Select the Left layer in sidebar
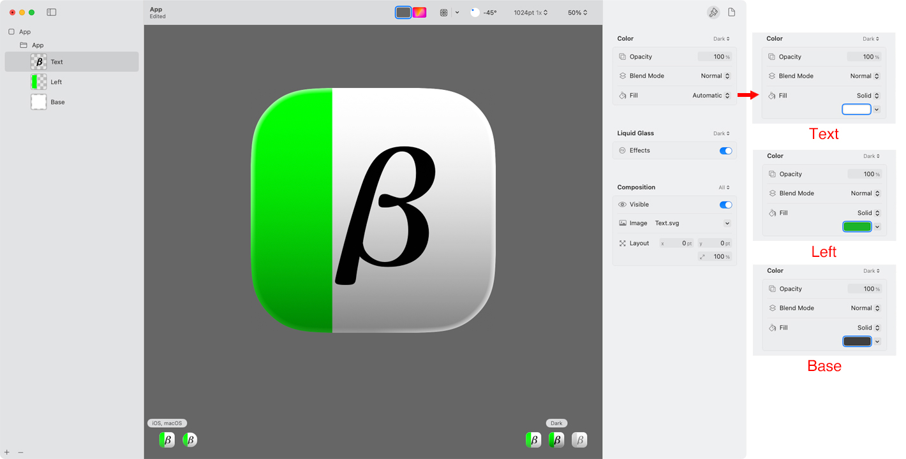Screen dimensions: 906x459 (56, 82)
